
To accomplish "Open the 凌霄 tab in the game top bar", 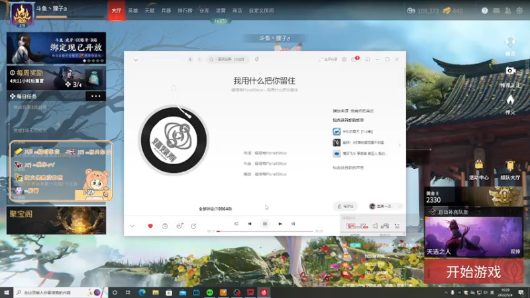I will [x=221, y=11].
